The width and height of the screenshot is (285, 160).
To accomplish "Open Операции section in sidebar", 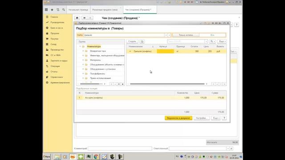I will (x=55, y=66).
